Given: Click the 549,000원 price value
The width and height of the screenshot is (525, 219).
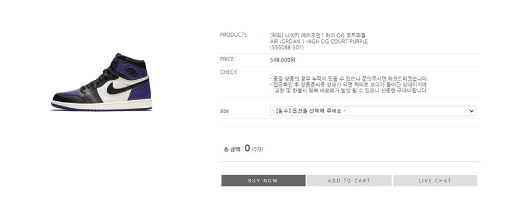Looking at the screenshot, I should (x=282, y=60).
